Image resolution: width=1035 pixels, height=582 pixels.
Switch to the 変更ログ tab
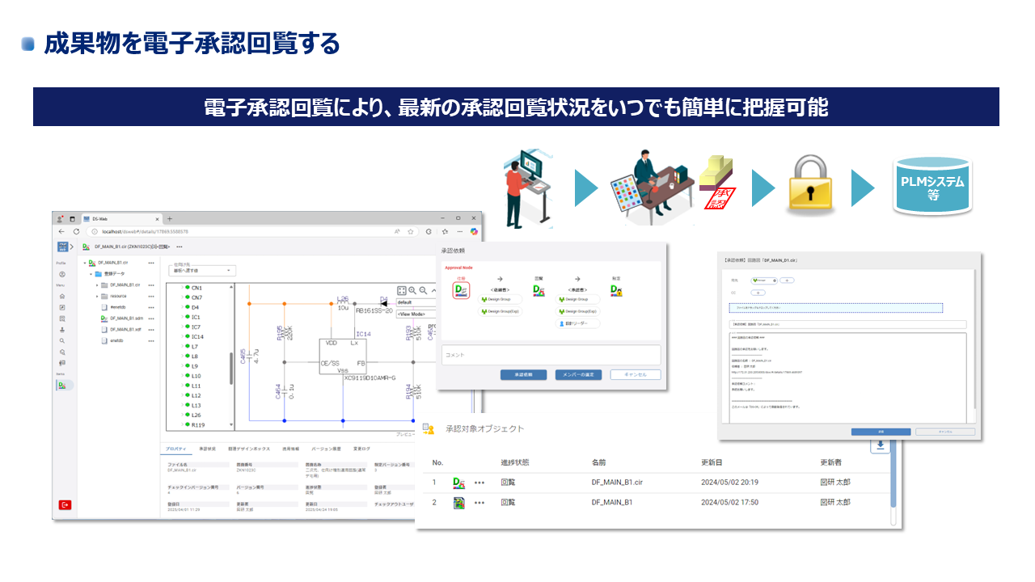pyautogui.click(x=361, y=448)
